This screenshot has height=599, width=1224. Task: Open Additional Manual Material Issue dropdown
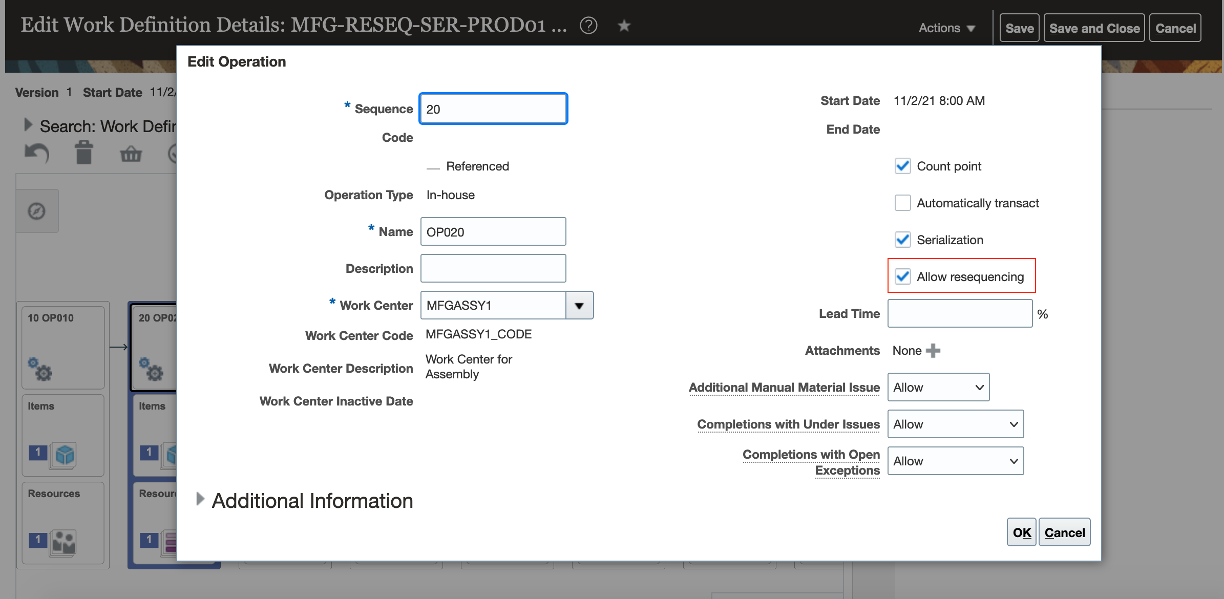click(x=938, y=388)
